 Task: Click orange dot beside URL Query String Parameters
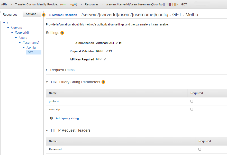(x=103, y=82)
